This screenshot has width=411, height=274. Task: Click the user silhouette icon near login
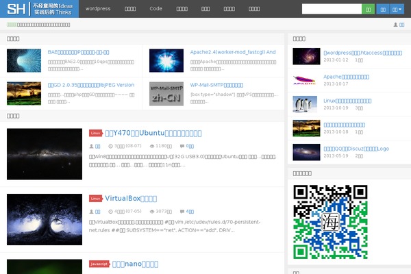395,25
